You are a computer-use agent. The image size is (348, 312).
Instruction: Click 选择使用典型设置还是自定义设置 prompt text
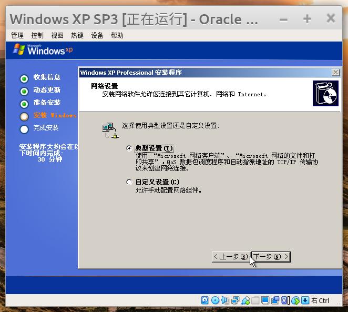pos(170,126)
